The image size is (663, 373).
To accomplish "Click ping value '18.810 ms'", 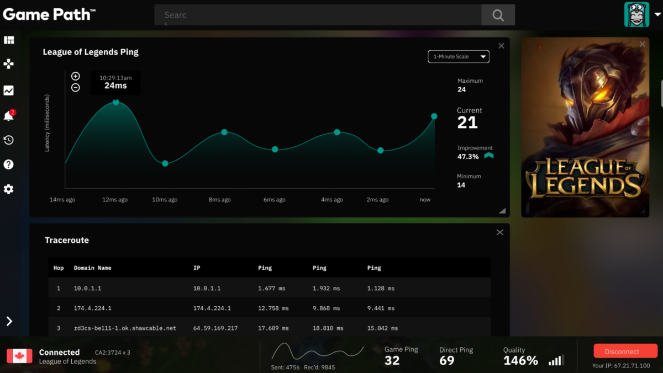I will [328, 328].
